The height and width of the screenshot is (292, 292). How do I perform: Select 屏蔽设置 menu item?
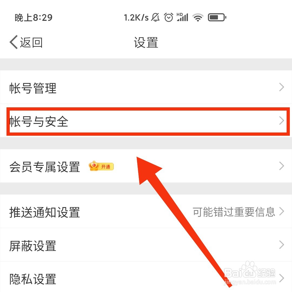pyautogui.click(x=146, y=245)
